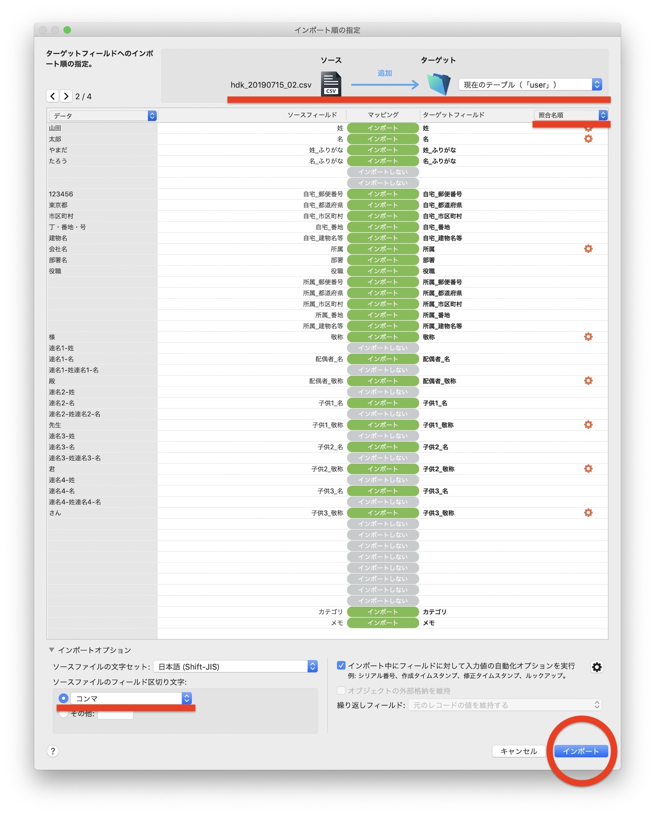
Task: Open gear options for 所属 target field
Action: (588, 249)
